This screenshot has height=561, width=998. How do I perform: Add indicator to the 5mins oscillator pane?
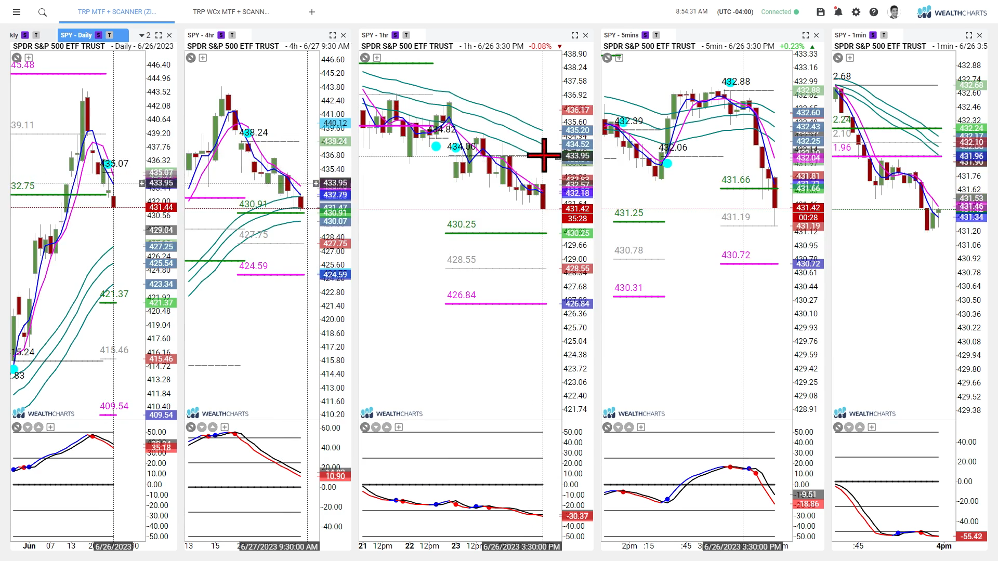[641, 427]
